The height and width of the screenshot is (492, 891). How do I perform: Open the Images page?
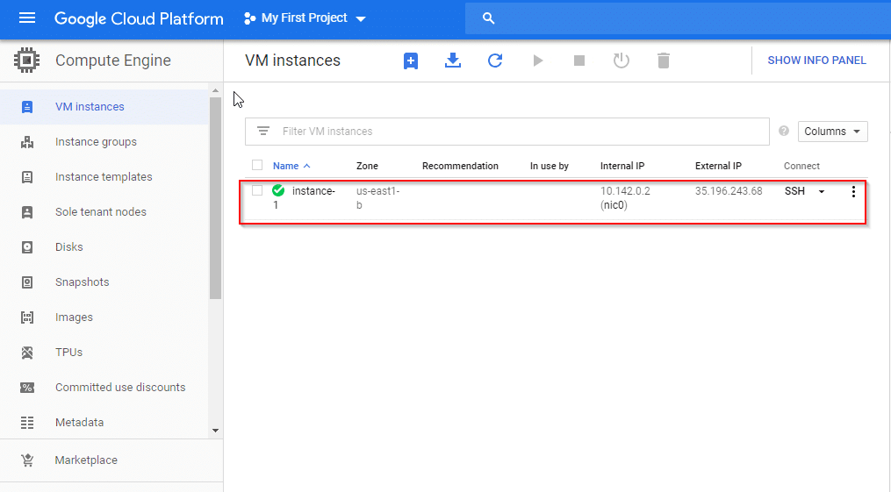[x=74, y=317]
